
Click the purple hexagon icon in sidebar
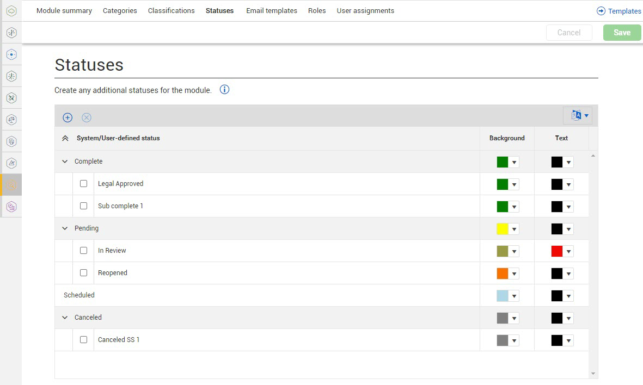point(11,207)
